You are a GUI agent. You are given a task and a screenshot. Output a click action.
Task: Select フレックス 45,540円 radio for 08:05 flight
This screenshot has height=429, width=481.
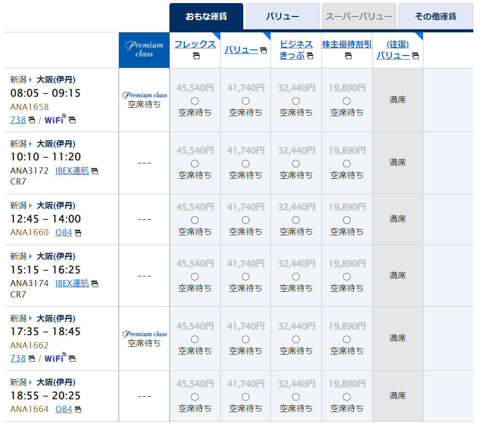coord(195,101)
